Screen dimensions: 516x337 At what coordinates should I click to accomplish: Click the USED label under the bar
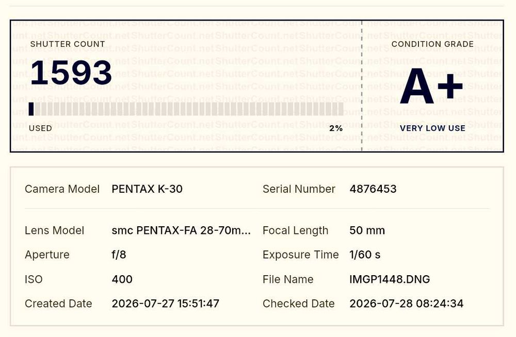(40, 128)
